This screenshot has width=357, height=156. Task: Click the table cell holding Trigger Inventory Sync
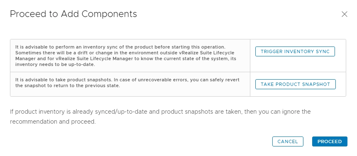tap(298, 56)
